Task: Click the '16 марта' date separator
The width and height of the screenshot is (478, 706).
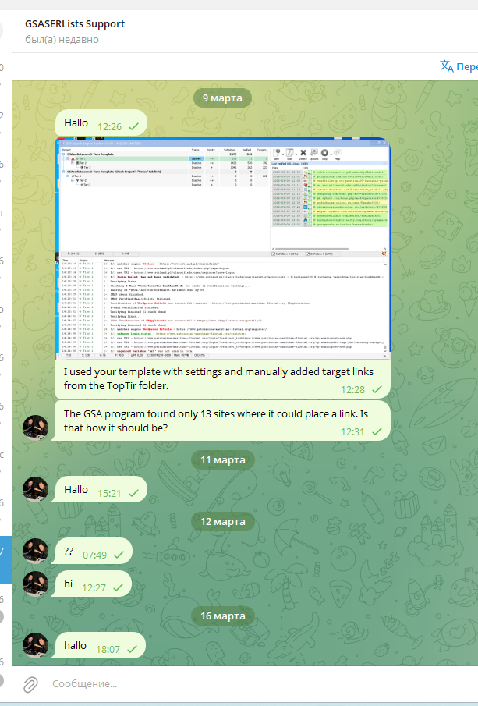Action: coord(222,616)
